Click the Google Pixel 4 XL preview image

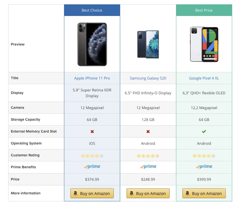[x=204, y=44]
